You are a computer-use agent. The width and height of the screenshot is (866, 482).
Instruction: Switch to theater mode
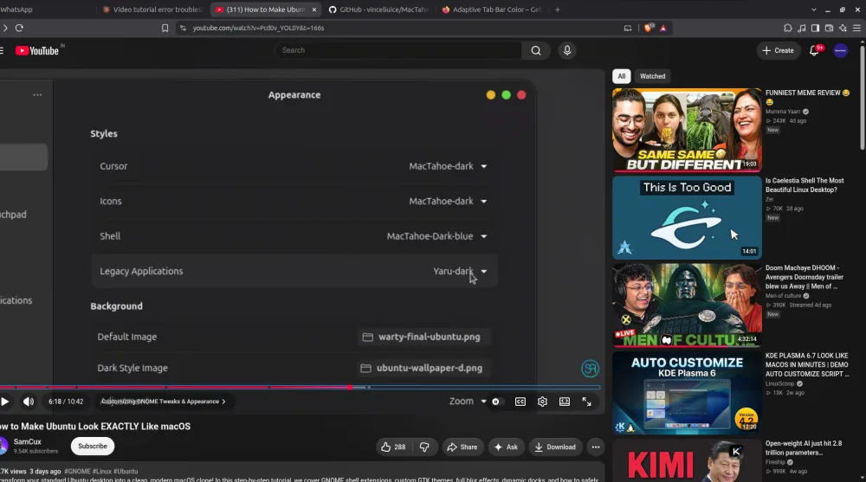(x=565, y=402)
